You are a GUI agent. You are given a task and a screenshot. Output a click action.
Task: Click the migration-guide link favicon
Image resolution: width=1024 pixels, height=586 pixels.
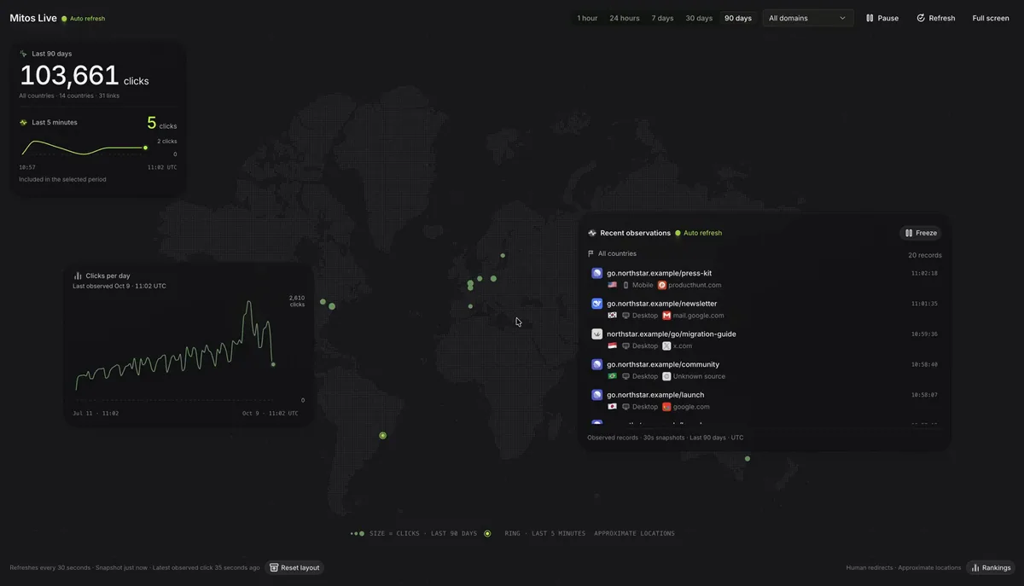[x=597, y=334]
